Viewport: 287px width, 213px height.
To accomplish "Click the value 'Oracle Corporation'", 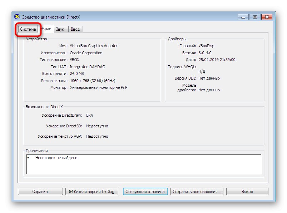I will [86, 53].
